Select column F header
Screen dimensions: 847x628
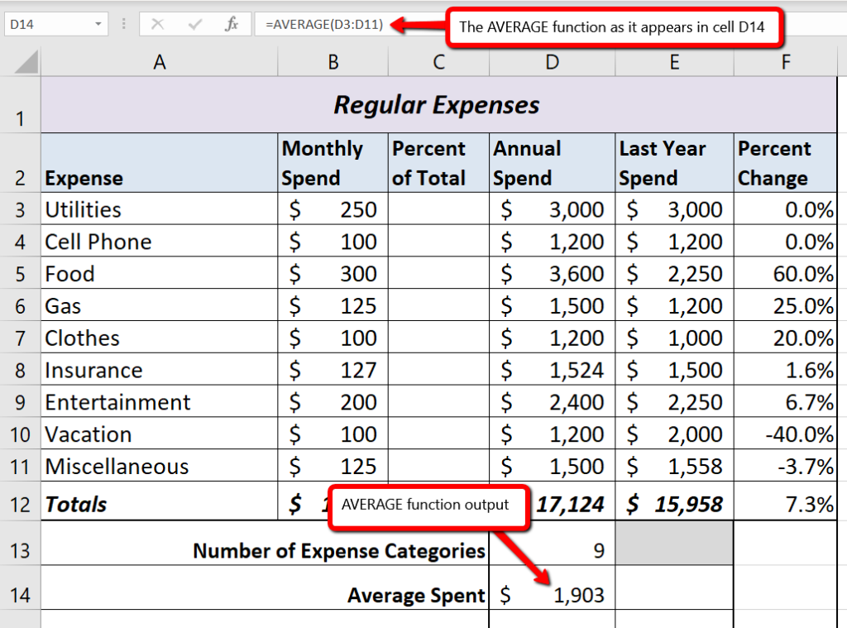[x=786, y=61]
